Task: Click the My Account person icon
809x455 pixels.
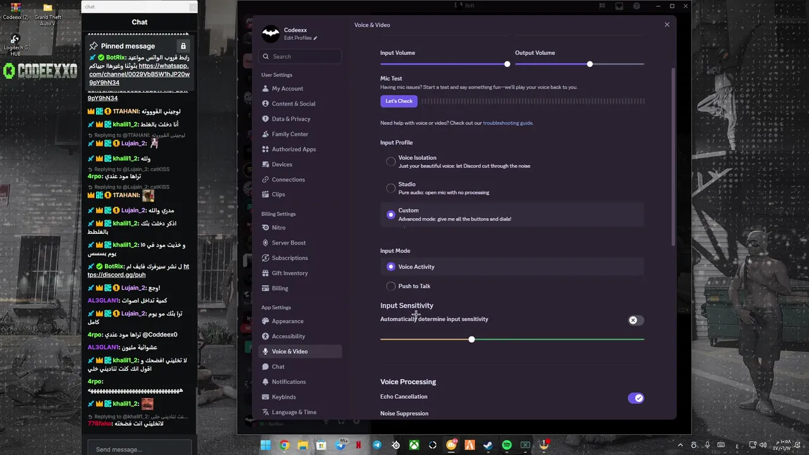Action: pos(265,88)
